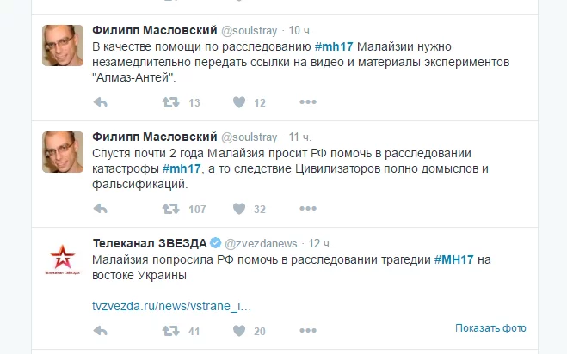
Task: Click the Телеканал ЗВЕЗДА verified badge
Action: click(x=217, y=244)
